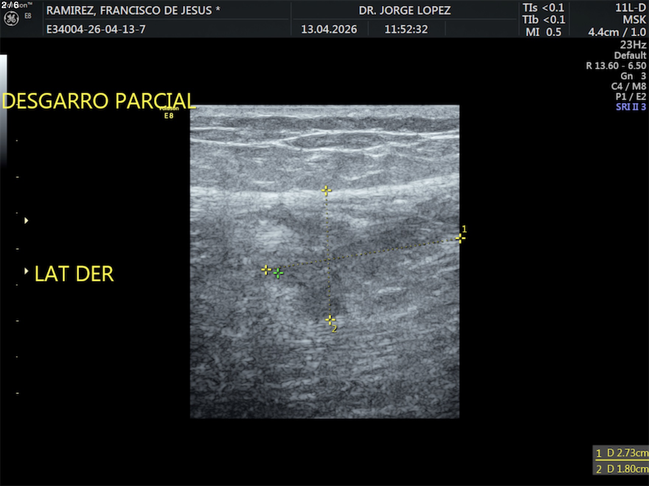Image resolution: width=649 pixels, height=486 pixels.
Task: Click the left yellow caliper of measurement 1
Action: click(x=266, y=270)
